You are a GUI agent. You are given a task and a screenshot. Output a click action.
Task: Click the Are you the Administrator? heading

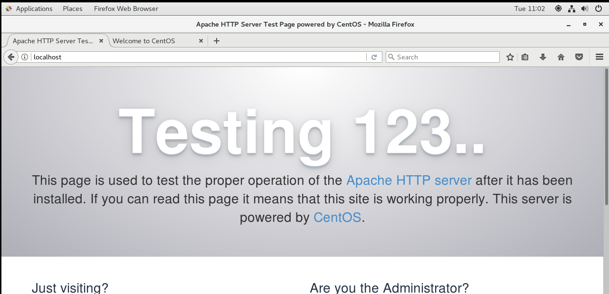click(389, 288)
